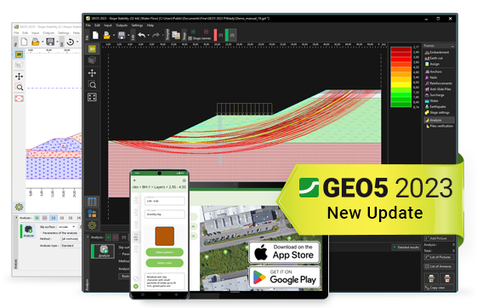Open the Earthquake frame in Frames panel

437,106
